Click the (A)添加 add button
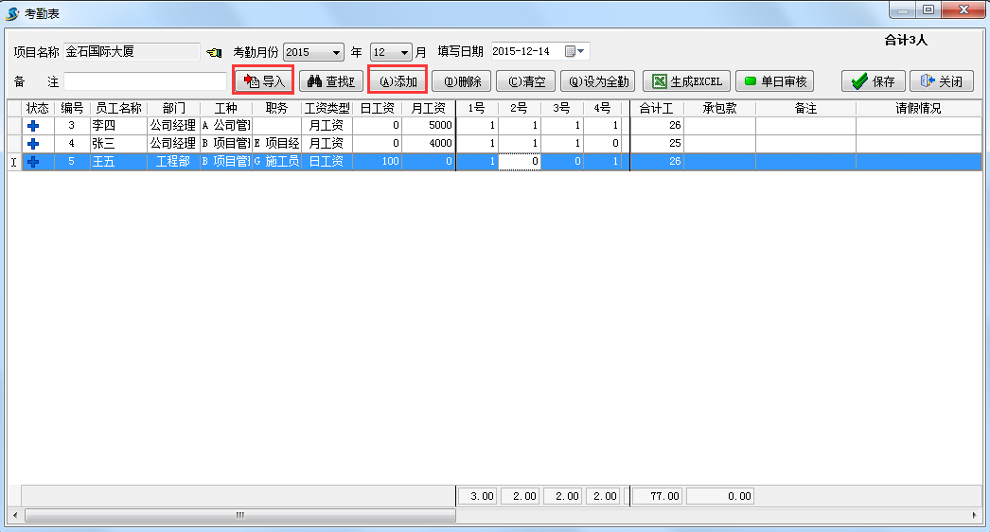Viewport: 990px width, 532px height. point(398,81)
